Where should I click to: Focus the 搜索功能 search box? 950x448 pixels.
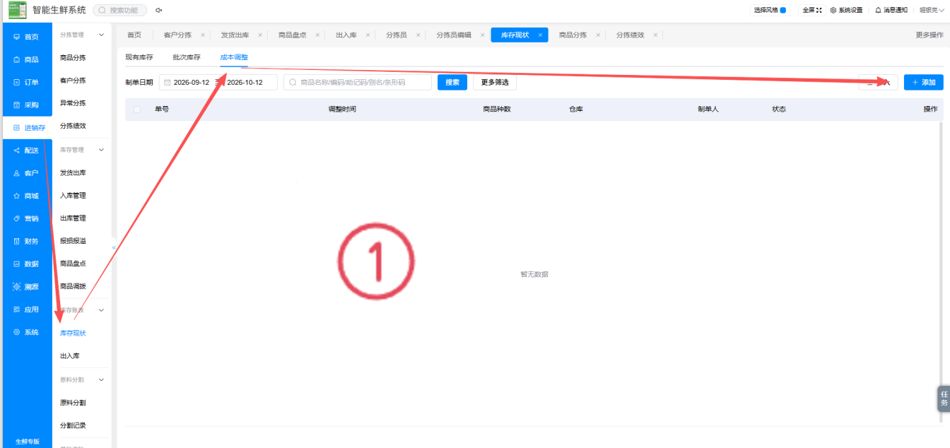(120, 11)
